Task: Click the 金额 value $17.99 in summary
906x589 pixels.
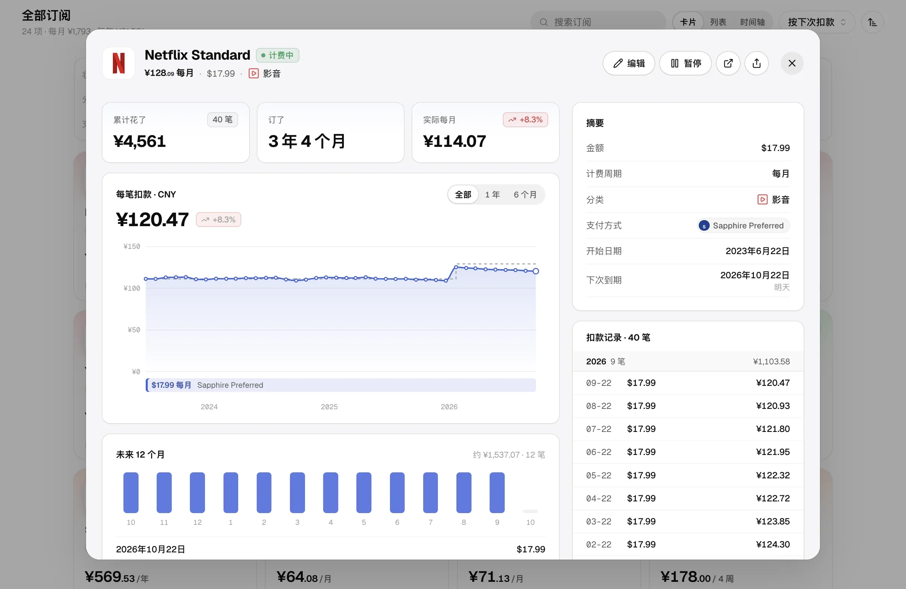Action: click(775, 148)
